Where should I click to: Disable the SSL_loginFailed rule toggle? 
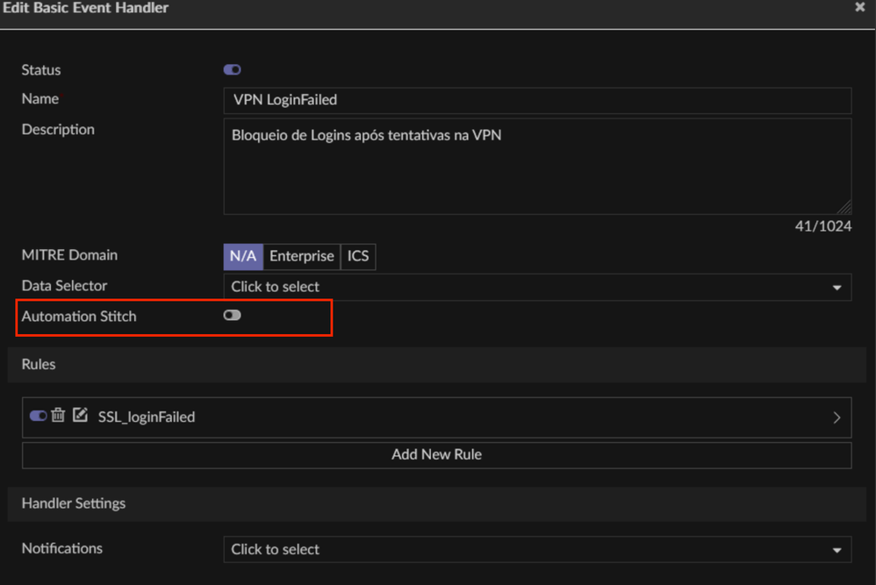pyautogui.click(x=38, y=416)
